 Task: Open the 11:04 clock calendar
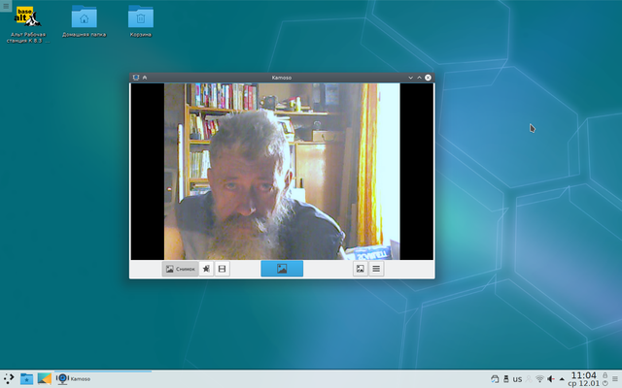[x=584, y=379]
